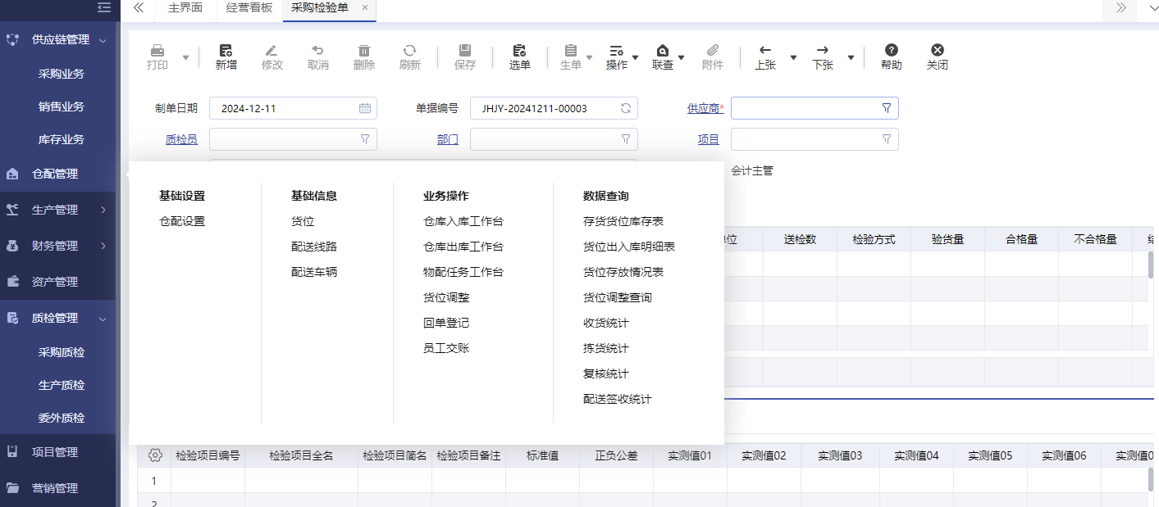The image size is (1159, 507).
Task: Click the grid settings gear icon
Action: [x=155, y=455]
